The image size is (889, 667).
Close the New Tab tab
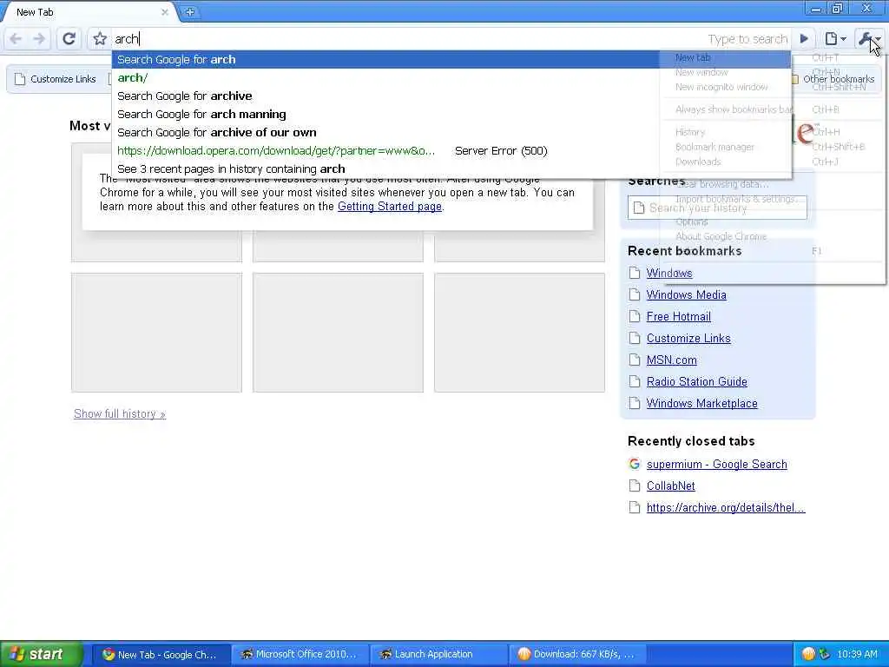point(164,12)
